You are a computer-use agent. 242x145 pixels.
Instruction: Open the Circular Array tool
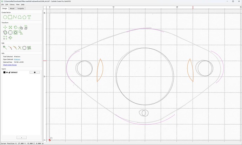10,37
